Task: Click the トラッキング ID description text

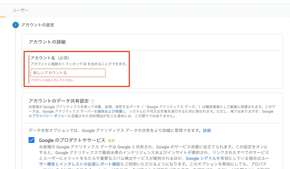Action: click(79, 64)
